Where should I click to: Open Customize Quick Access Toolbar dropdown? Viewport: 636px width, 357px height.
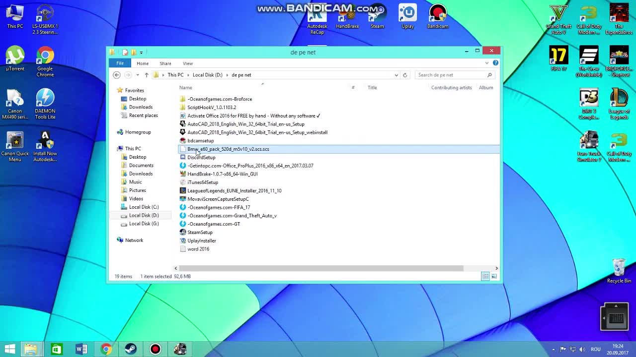pos(141,52)
